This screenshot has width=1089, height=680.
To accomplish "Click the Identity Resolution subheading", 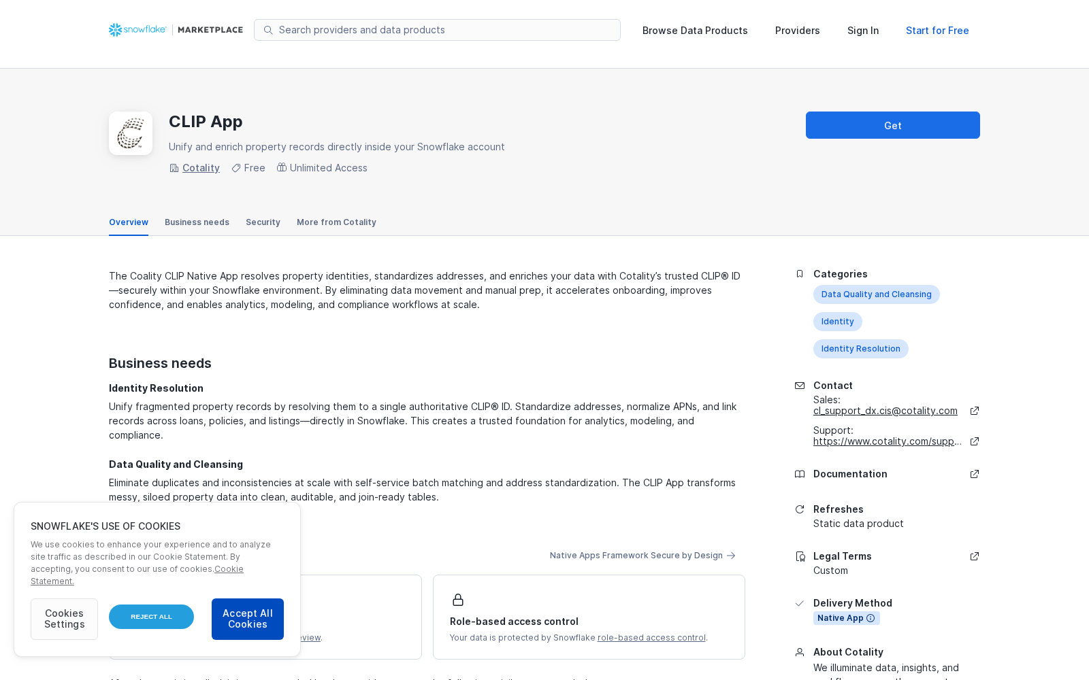I will [x=156, y=388].
